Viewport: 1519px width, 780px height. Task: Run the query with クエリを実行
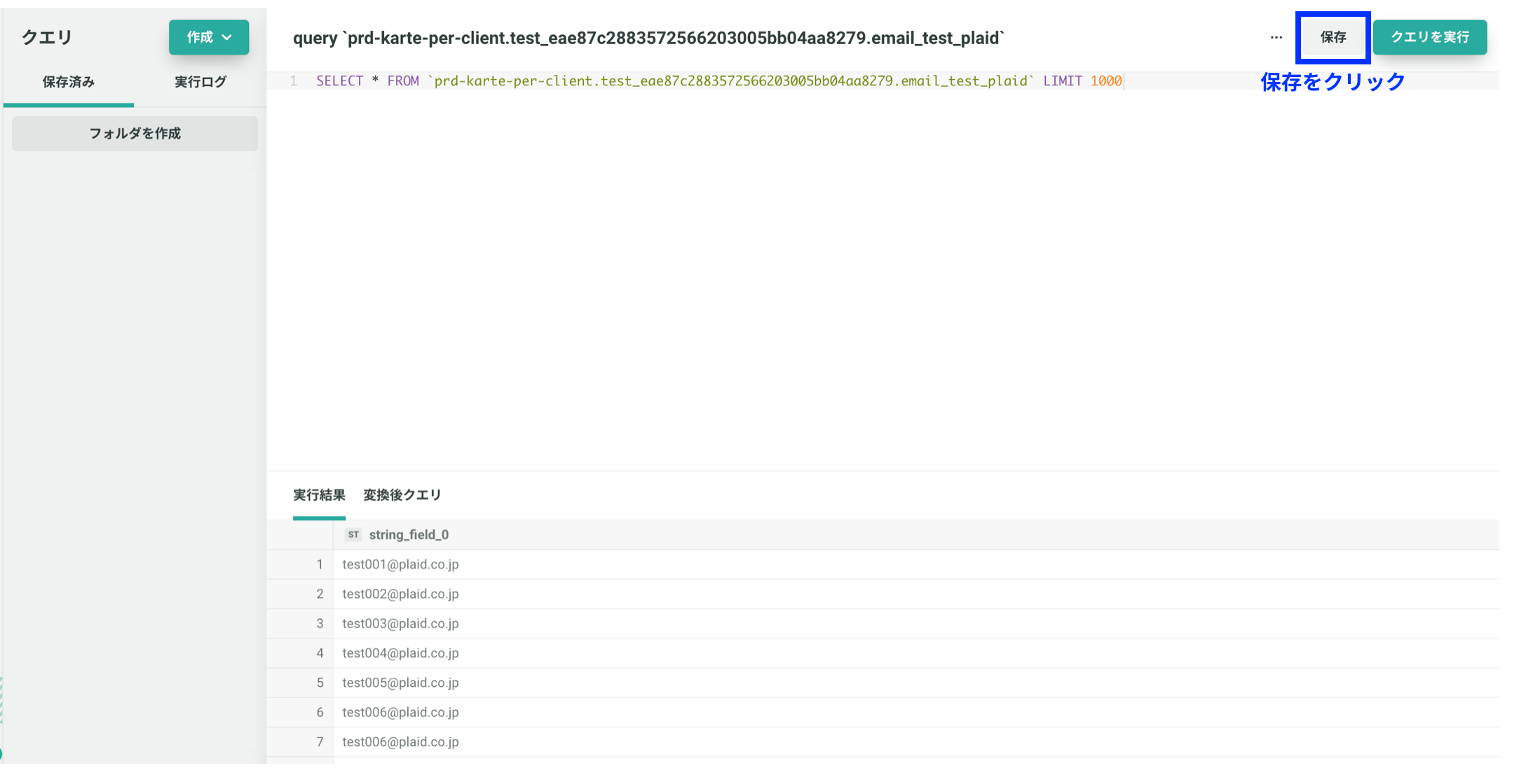[x=1429, y=37]
